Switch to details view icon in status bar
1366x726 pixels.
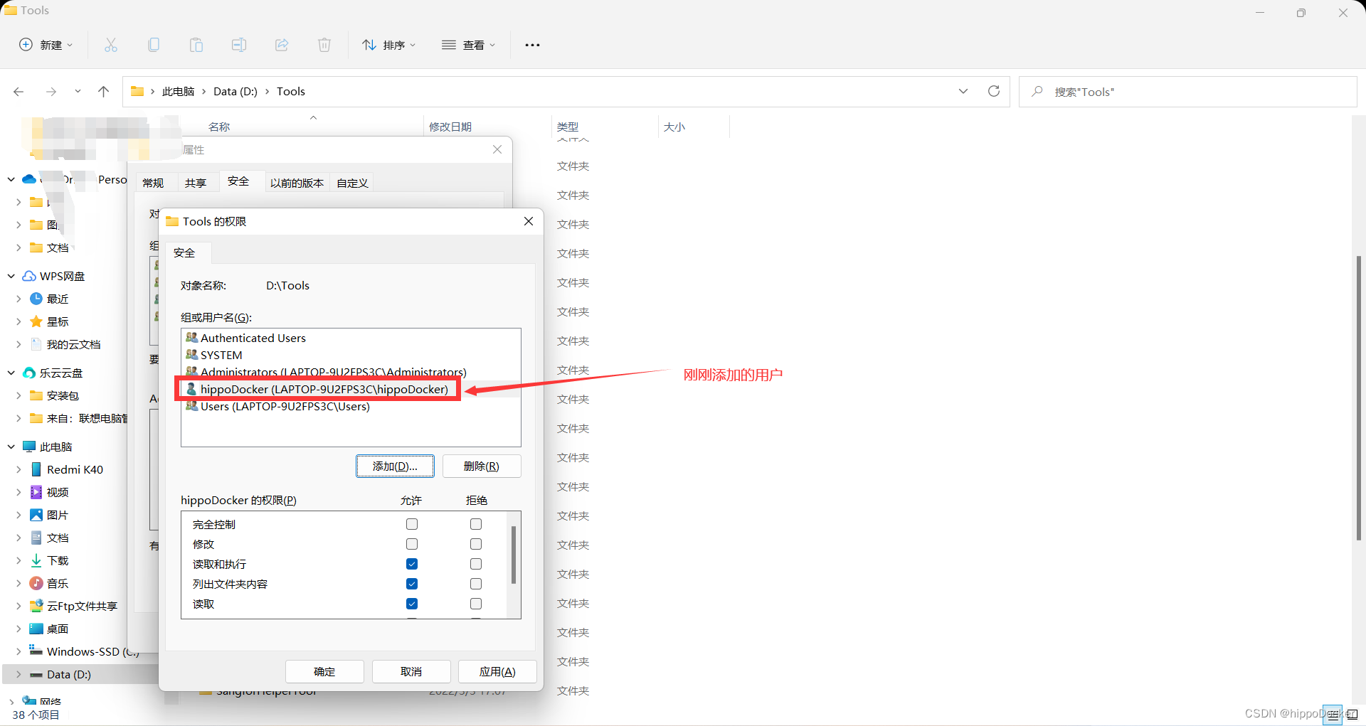[x=1333, y=715]
